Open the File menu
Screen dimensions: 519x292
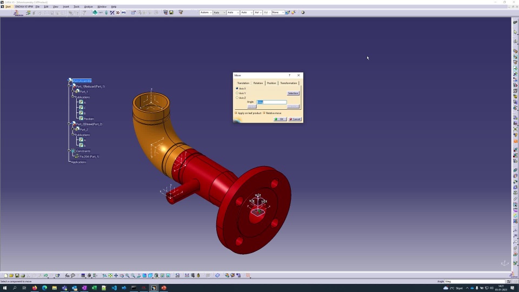point(37,6)
